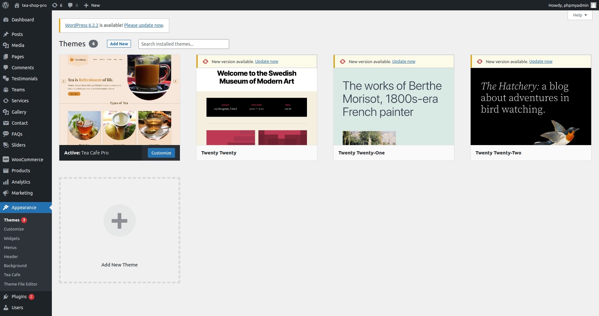
Task: Open the Themes submenu item
Action: coord(12,220)
